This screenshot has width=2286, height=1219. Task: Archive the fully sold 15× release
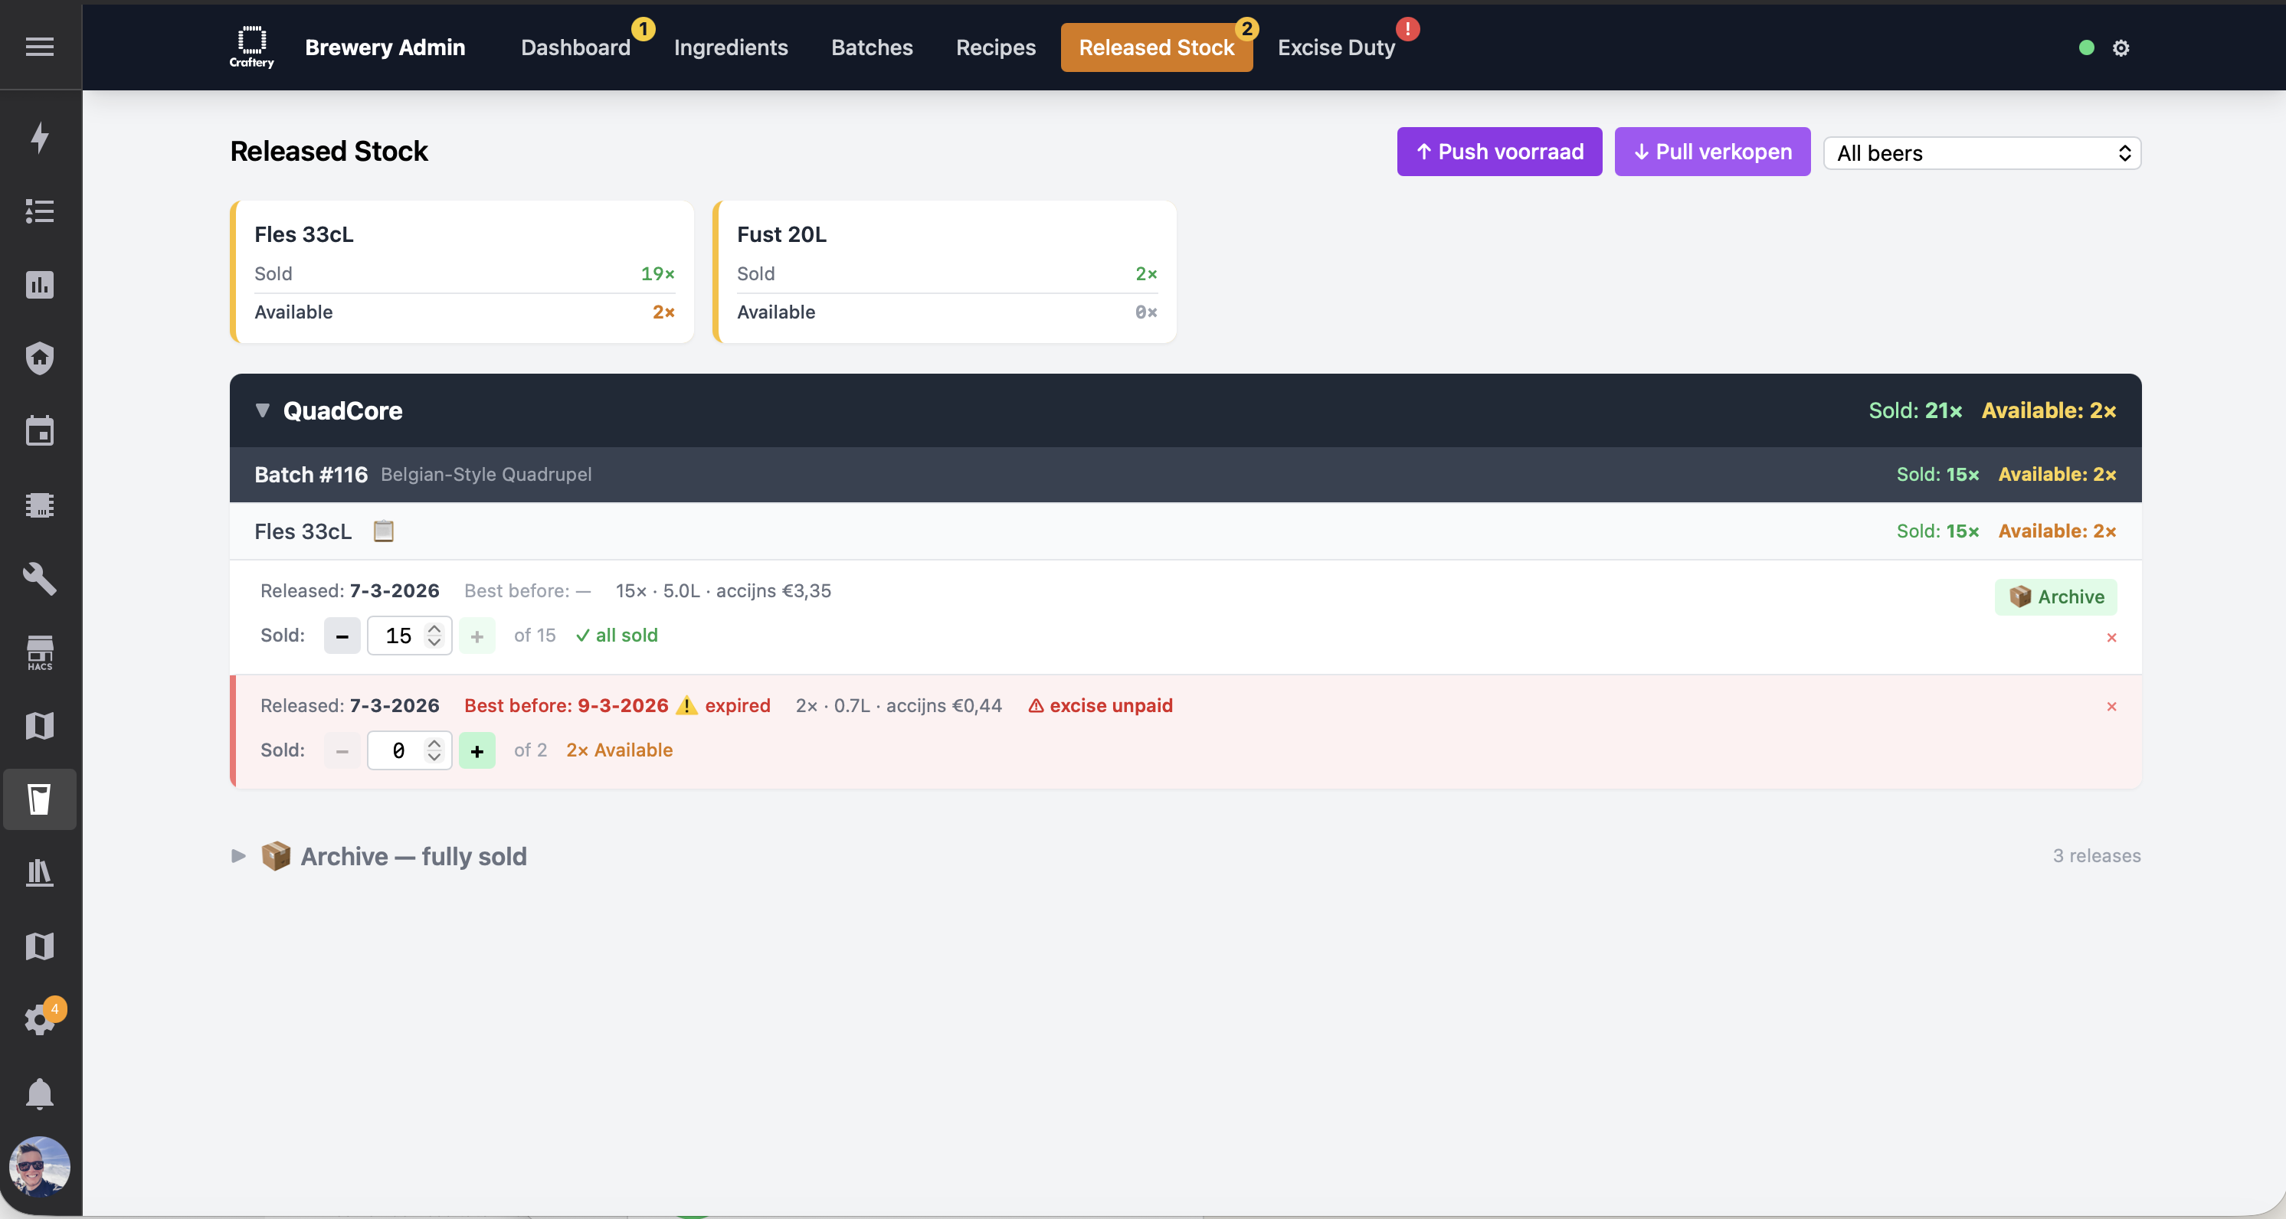[x=2055, y=596]
